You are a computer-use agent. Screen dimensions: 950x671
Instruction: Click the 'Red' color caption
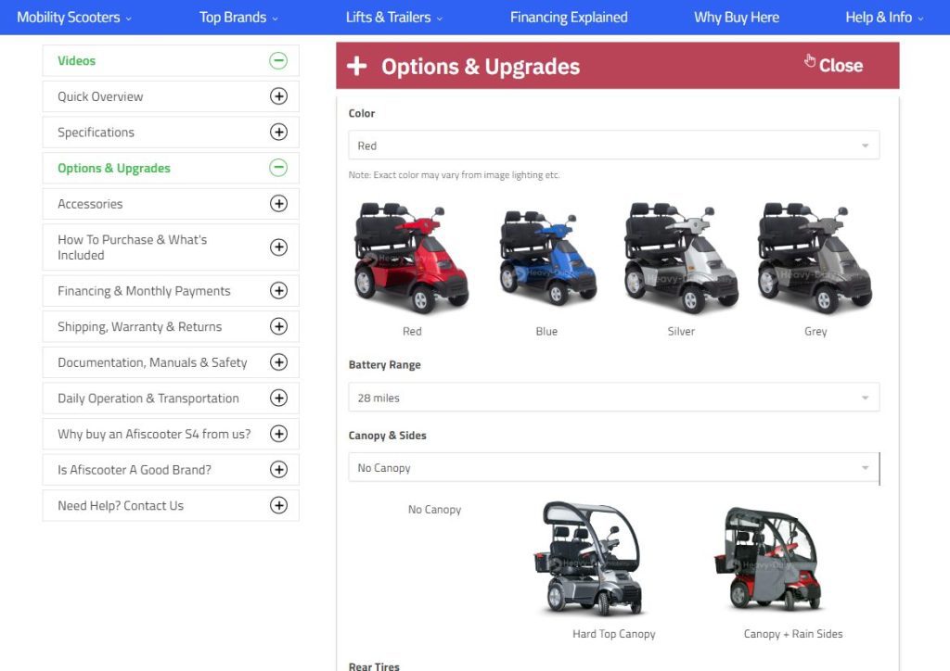tap(412, 331)
